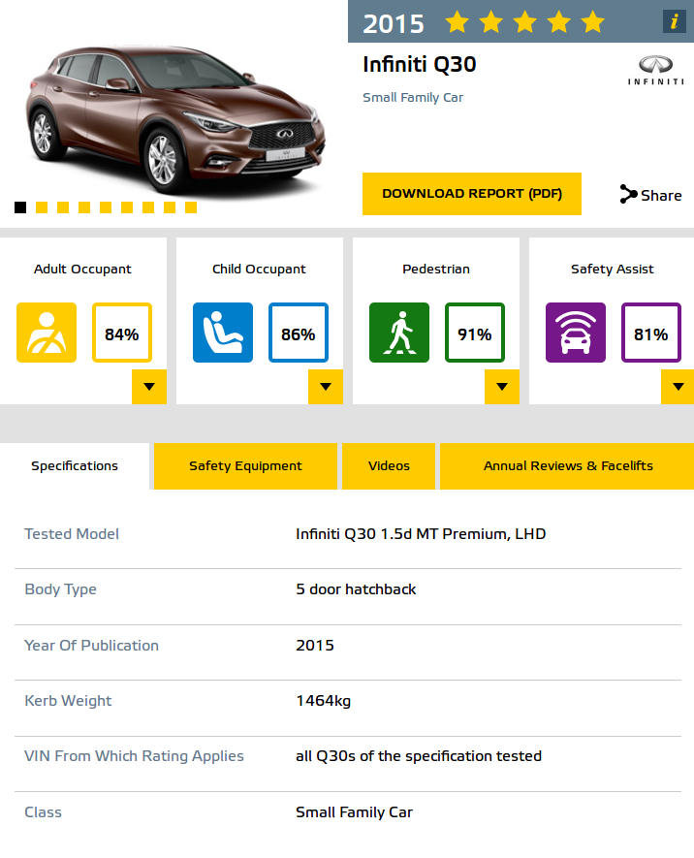Expand the Pedestrian details arrow
694x858 pixels.
point(502,387)
